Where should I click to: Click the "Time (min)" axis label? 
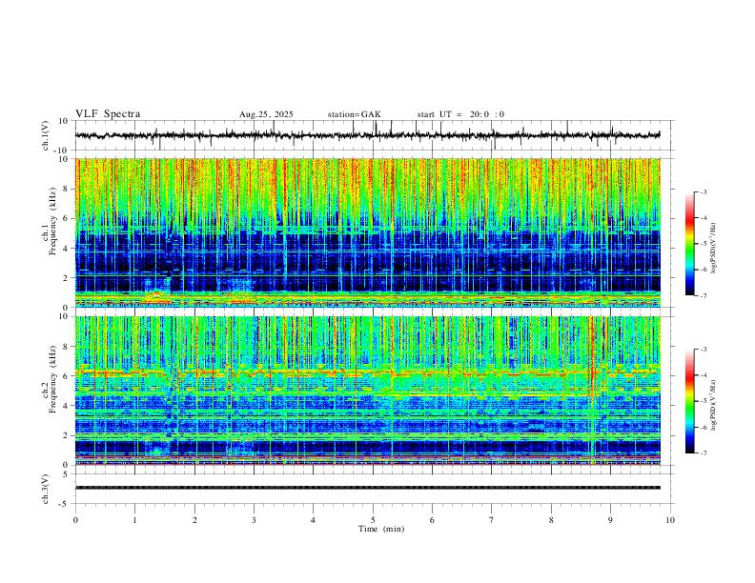(381, 529)
